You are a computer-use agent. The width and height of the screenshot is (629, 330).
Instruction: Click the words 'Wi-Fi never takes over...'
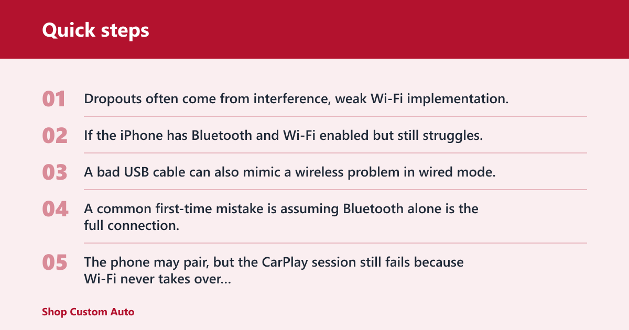157,279
